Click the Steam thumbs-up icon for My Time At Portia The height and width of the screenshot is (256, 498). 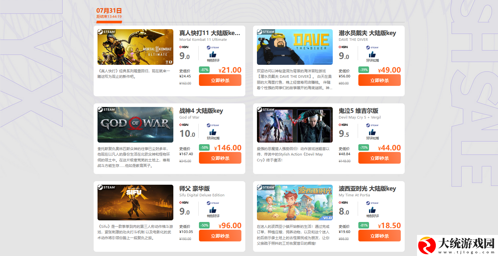point(372,210)
